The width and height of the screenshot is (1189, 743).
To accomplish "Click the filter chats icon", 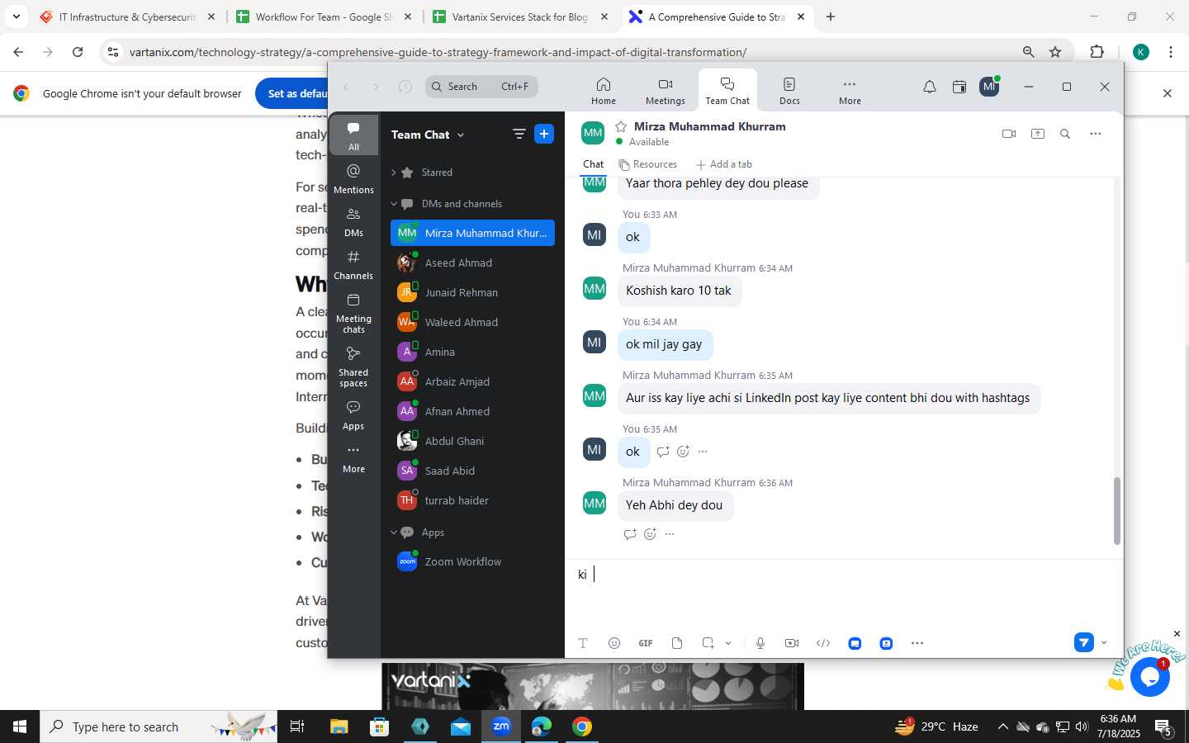I will tap(519, 134).
